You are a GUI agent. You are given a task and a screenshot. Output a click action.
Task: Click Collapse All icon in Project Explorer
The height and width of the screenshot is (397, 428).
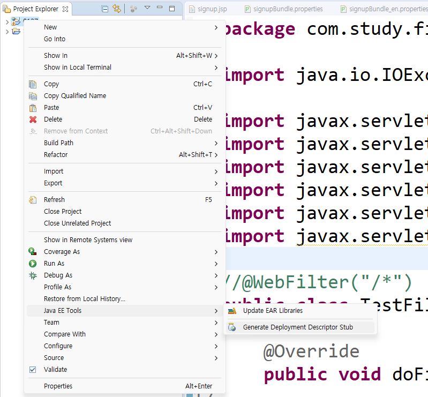(105, 9)
